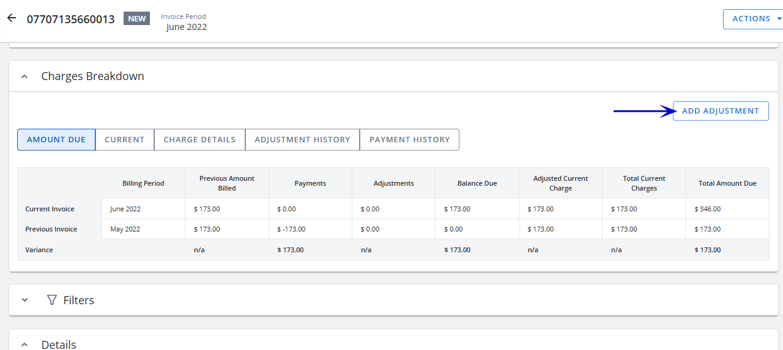Collapse the Charges Breakdown section
Image resolution: width=783 pixels, height=350 pixels.
pos(24,77)
